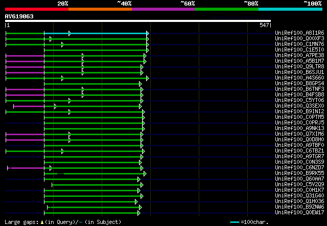Select the UniRef100_Q7XIM6 label

300,134
